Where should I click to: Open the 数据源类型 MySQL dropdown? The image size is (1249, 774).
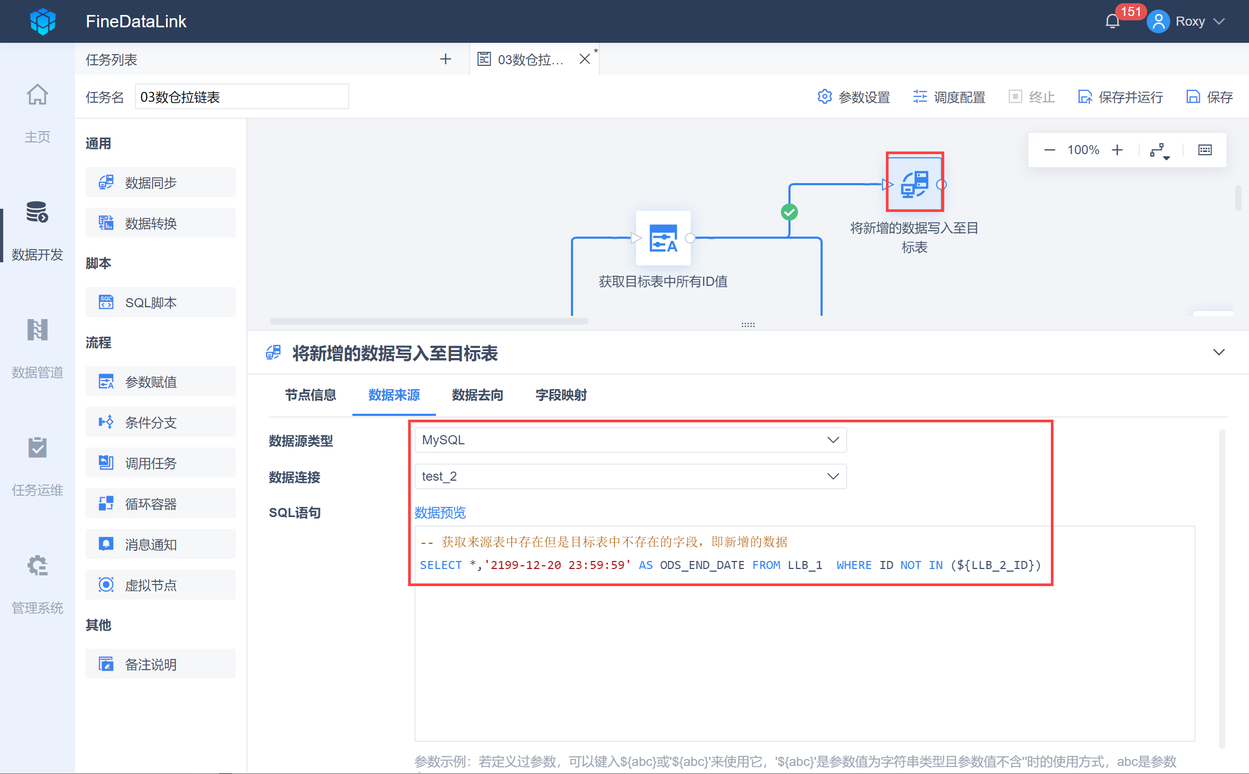(630, 440)
